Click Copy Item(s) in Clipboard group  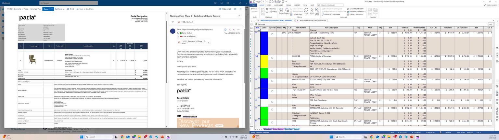[x=272, y=12]
